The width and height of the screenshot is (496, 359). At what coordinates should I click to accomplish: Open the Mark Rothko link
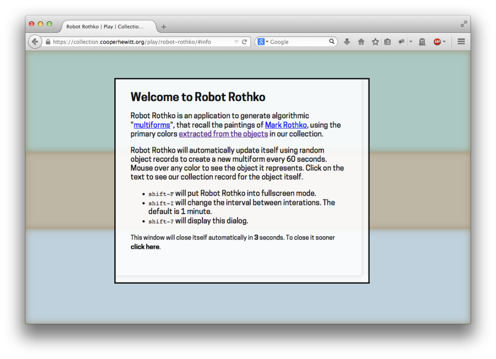pyautogui.click(x=286, y=125)
